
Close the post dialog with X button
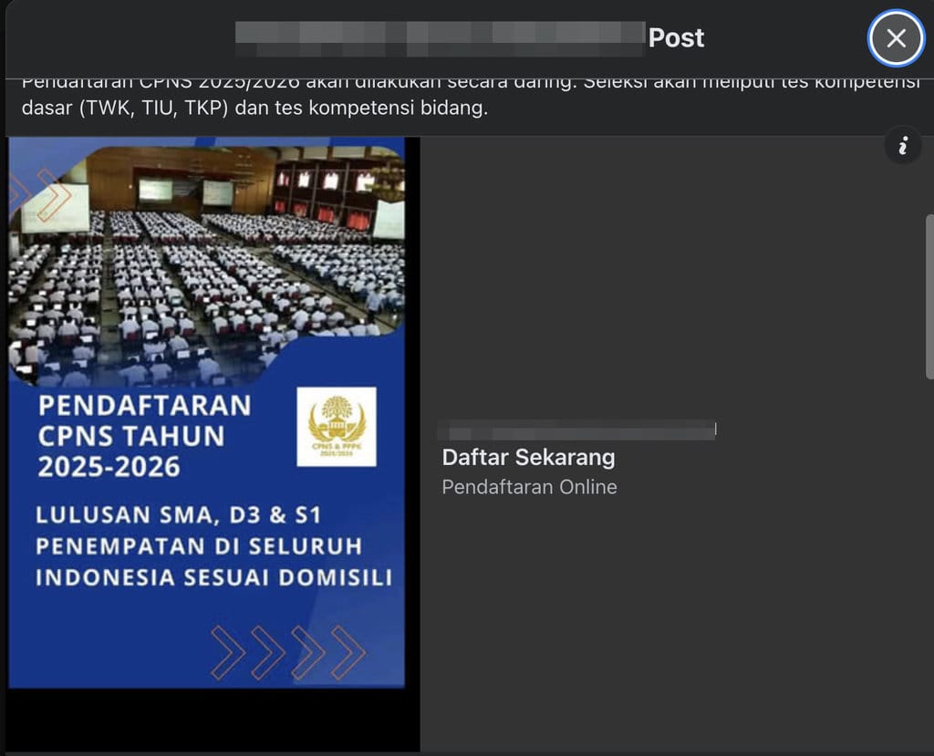click(x=896, y=37)
